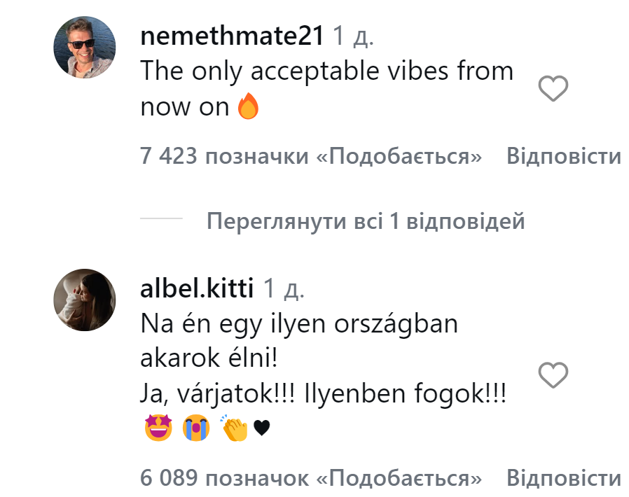Reply to nemethmate21 via Відповісти
This screenshot has height=497, width=629.
pos(563,156)
